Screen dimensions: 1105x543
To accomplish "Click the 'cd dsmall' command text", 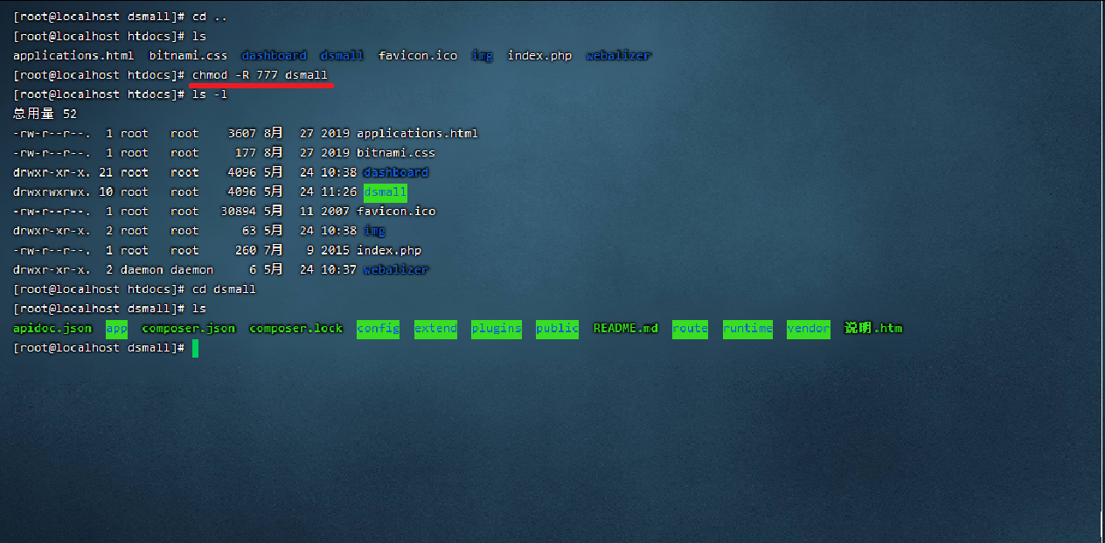I will 224,289.
